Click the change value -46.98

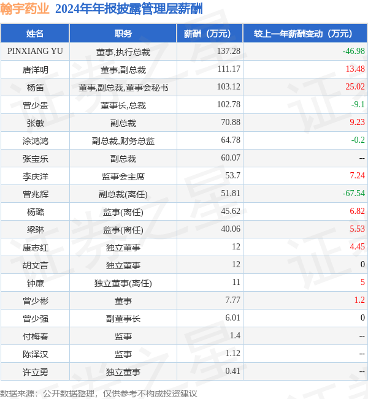pos(353,51)
